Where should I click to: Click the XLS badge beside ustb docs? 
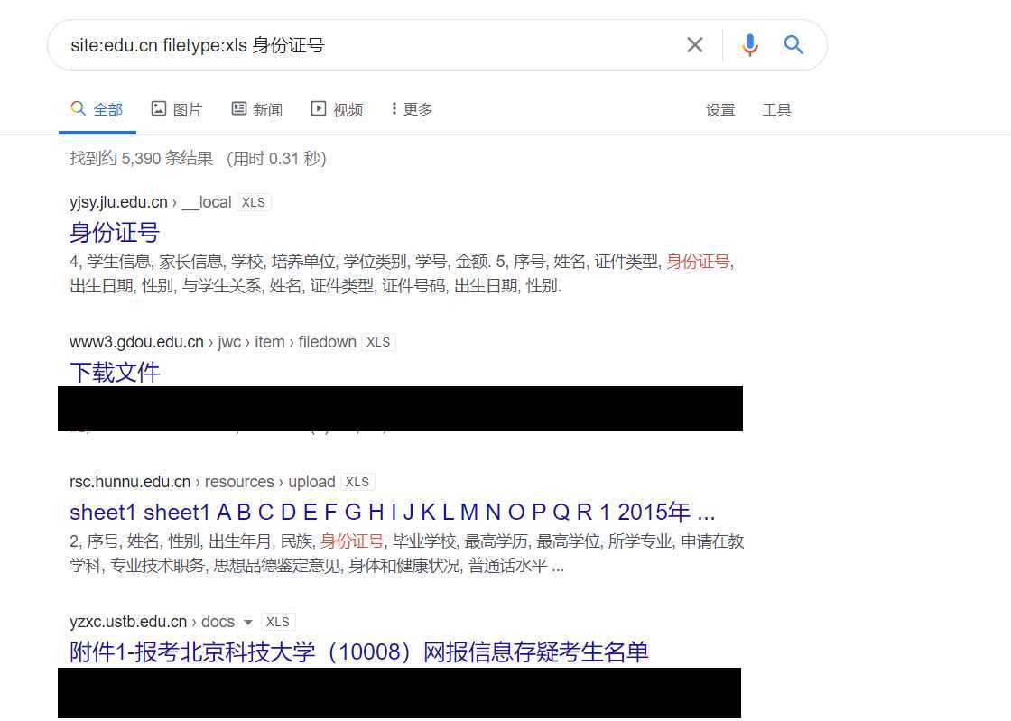pyautogui.click(x=278, y=622)
